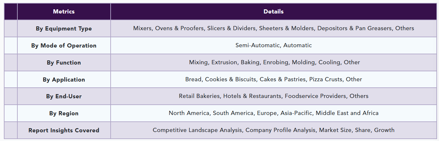Click the Semi-Automatic, Automatic details cell
The image size is (439, 141).
(273, 46)
